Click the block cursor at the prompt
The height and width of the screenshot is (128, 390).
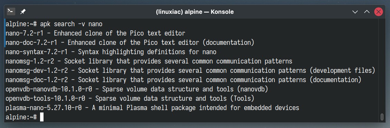pos(41,117)
